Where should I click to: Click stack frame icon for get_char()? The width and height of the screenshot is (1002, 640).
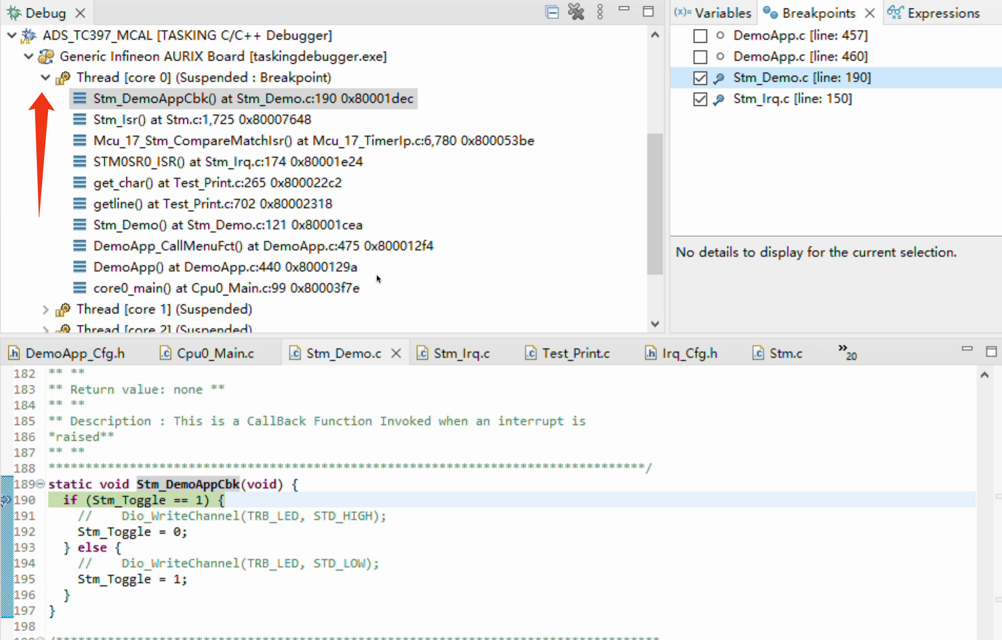79,183
